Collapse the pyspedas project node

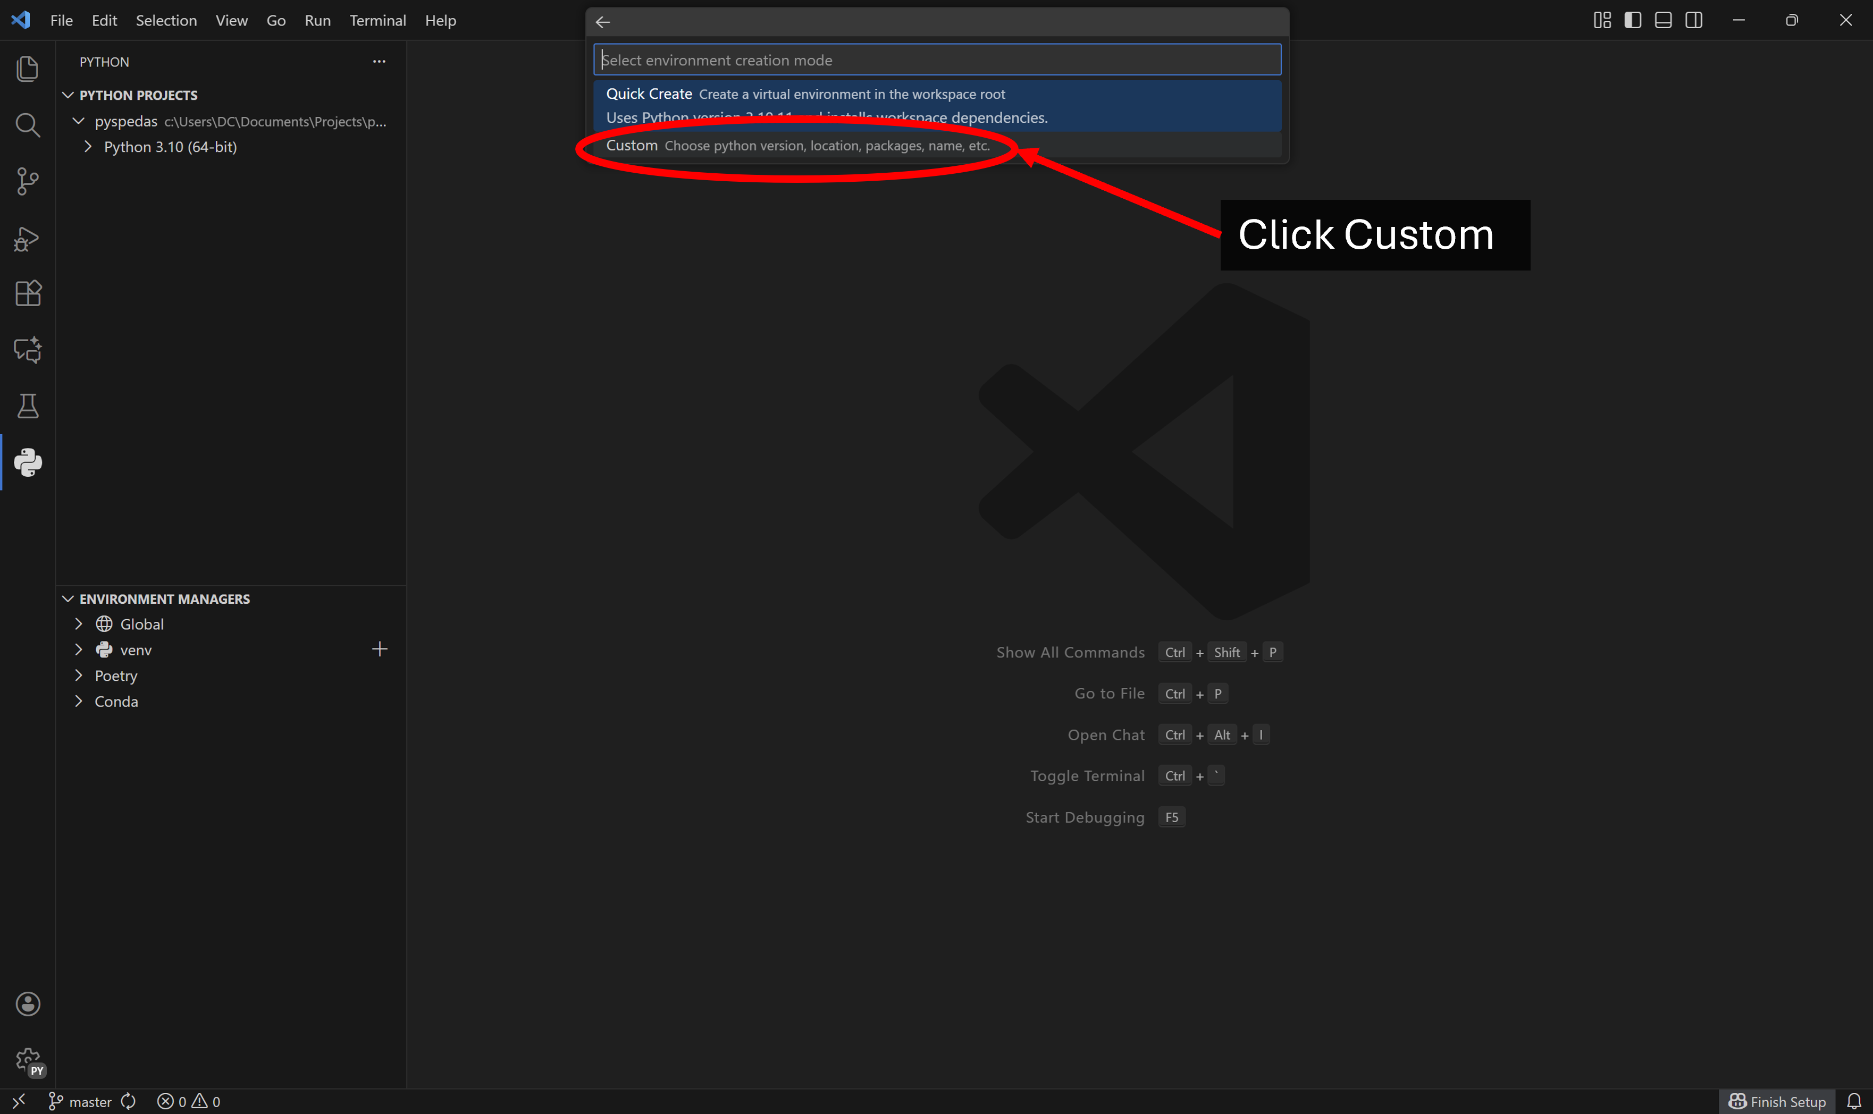(x=79, y=121)
